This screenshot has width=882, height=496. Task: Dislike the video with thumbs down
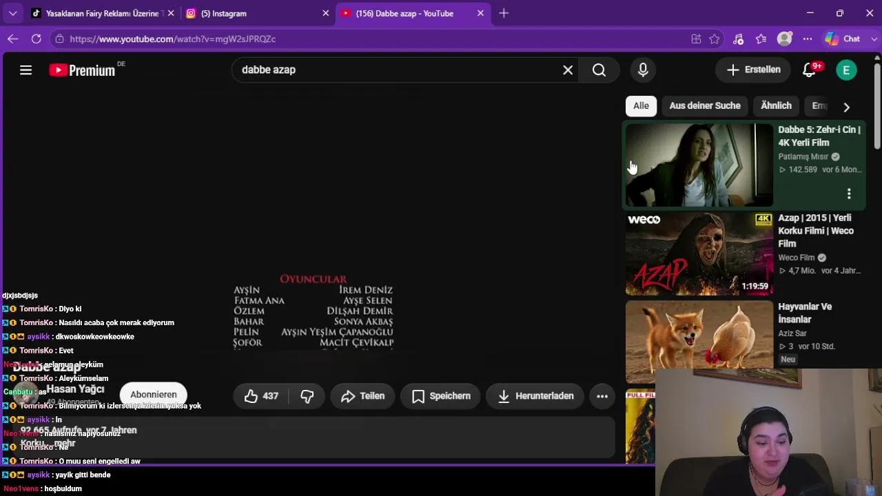pos(307,396)
